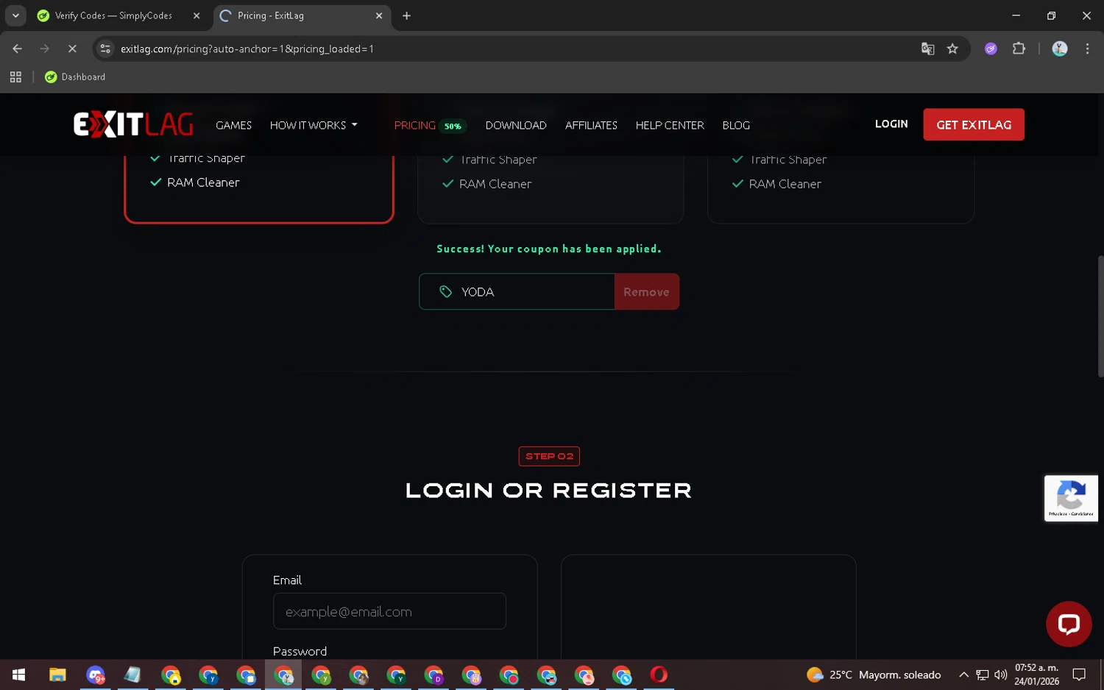Translate this page icon
The width and height of the screenshot is (1104, 690).
point(927,49)
